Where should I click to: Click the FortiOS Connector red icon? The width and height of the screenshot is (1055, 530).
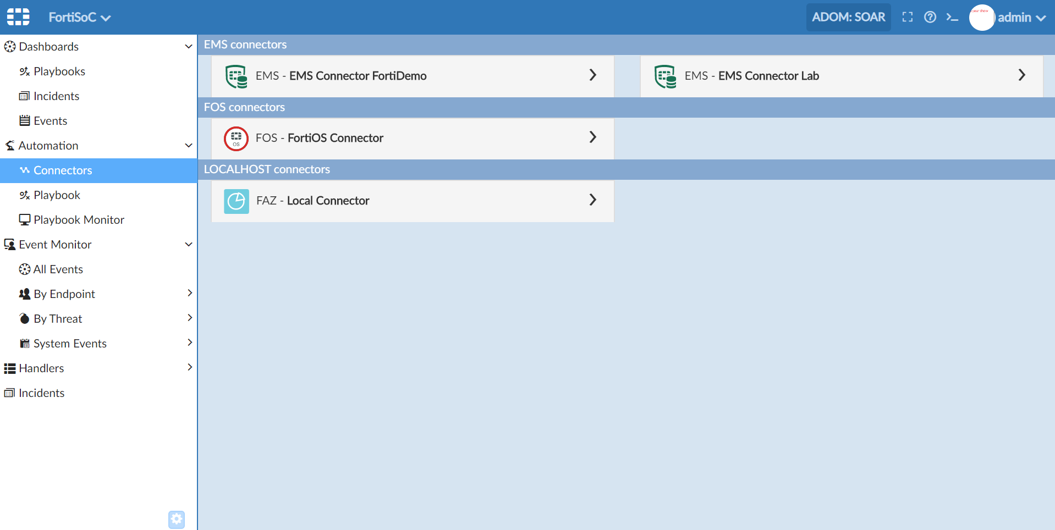[237, 139]
